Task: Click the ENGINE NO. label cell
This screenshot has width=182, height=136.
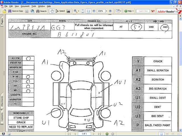Action: [x=30, y=34]
